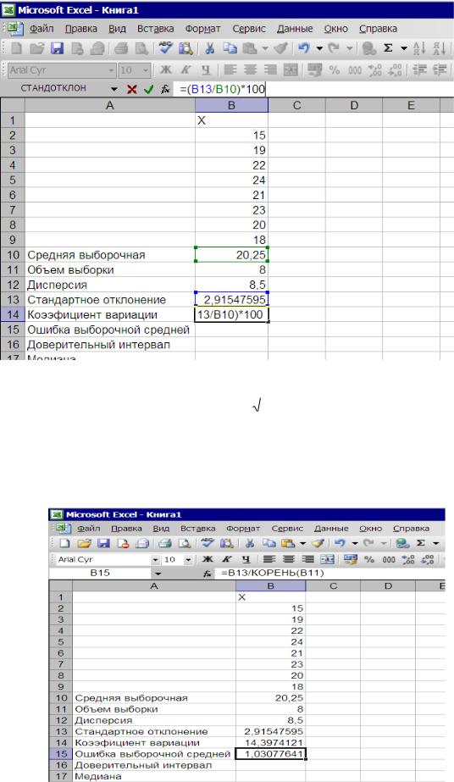Toggle Bold Ж in upper Excel window
The height and width of the screenshot is (782, 454).
click(x=165, y=70)
